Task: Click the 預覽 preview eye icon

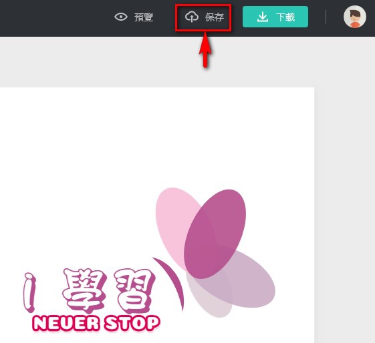Action: pos(121,17)
